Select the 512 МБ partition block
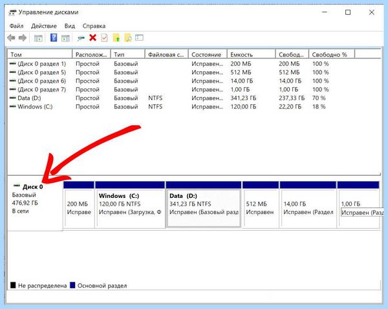 click(x=261, y=205)
